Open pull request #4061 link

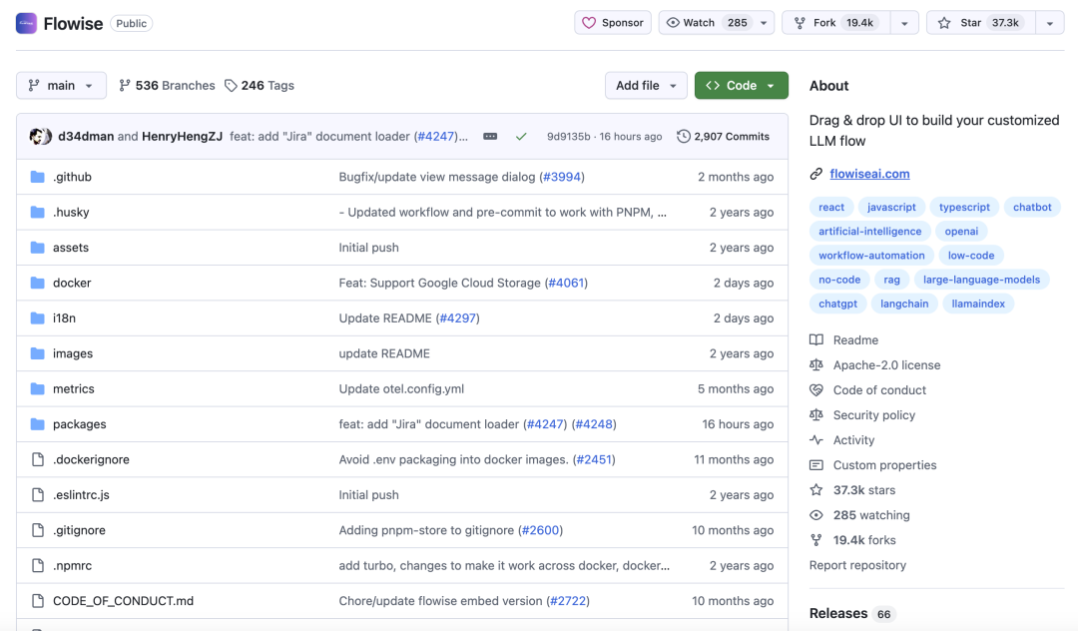click(x=566, y=283)
